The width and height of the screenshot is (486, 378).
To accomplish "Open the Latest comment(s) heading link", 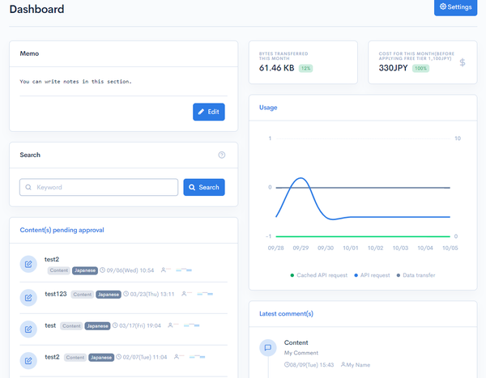I will click(x=286, y=314).
